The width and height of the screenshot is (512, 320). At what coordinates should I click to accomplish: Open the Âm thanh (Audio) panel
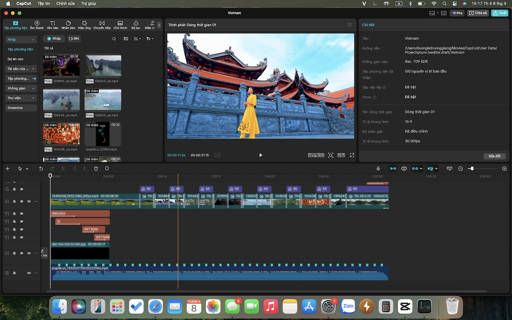point(37,25)
